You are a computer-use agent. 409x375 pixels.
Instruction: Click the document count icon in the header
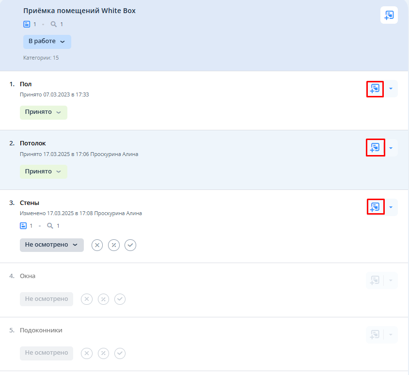27,24
